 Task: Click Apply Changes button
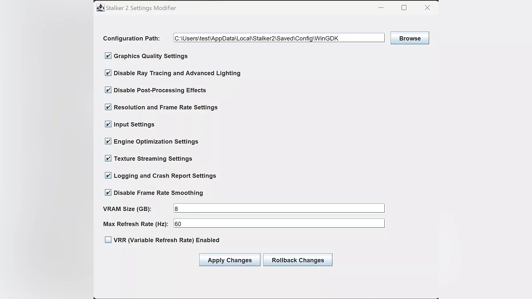click(230, 260)
